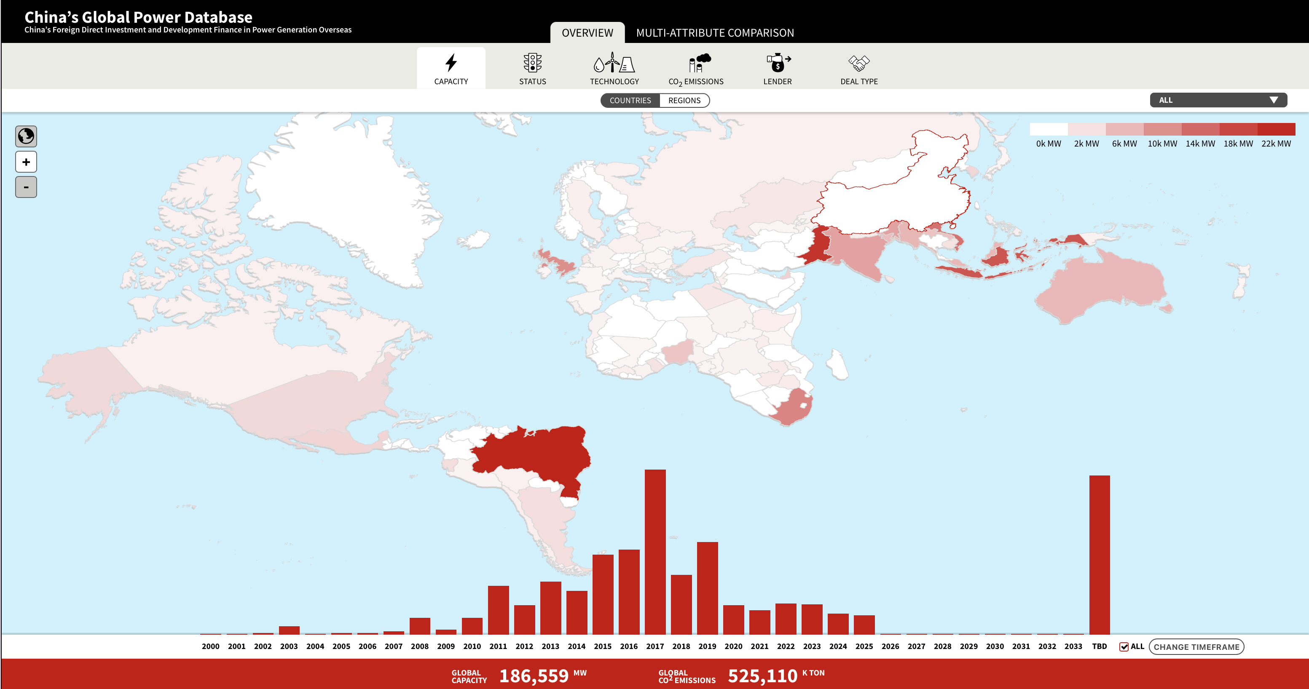Zoom out with the minus button
This screenshot has width=1309, height=689.
click(26, 187)
